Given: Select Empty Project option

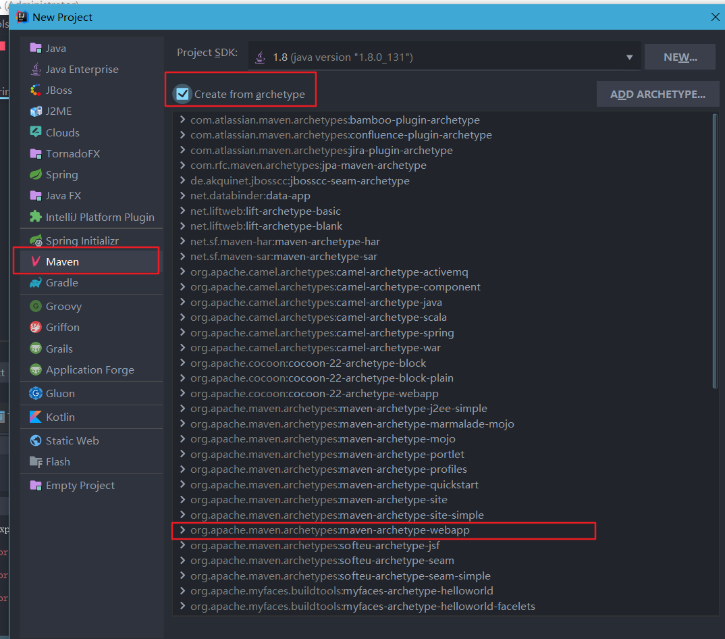Looking at the screenshot, I should point(92,486).
